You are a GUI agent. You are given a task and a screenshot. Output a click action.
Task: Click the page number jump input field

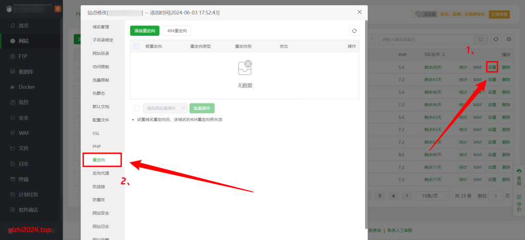pos(495,195)
